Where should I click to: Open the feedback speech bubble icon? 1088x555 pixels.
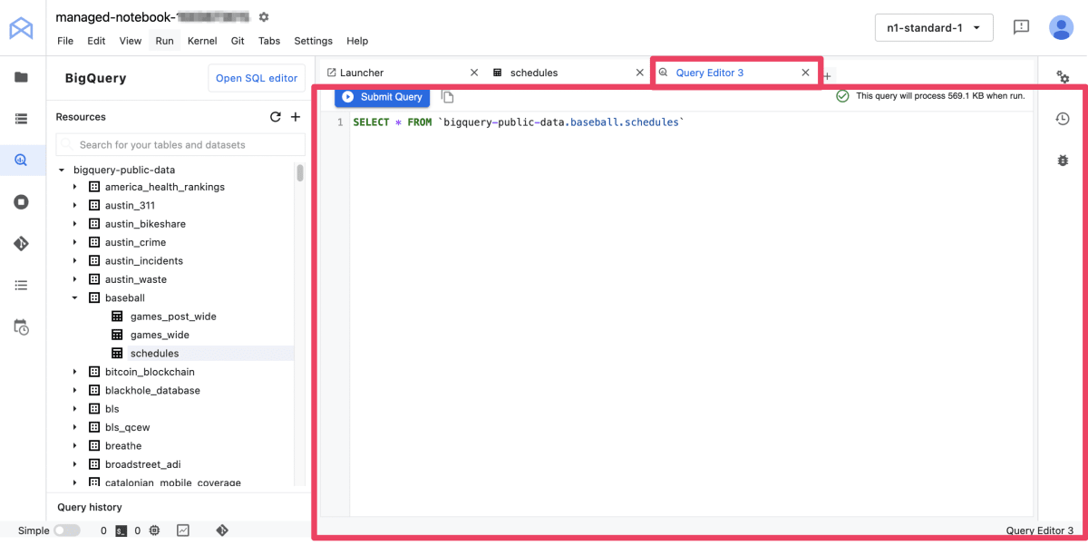[x=1021, y=27]
